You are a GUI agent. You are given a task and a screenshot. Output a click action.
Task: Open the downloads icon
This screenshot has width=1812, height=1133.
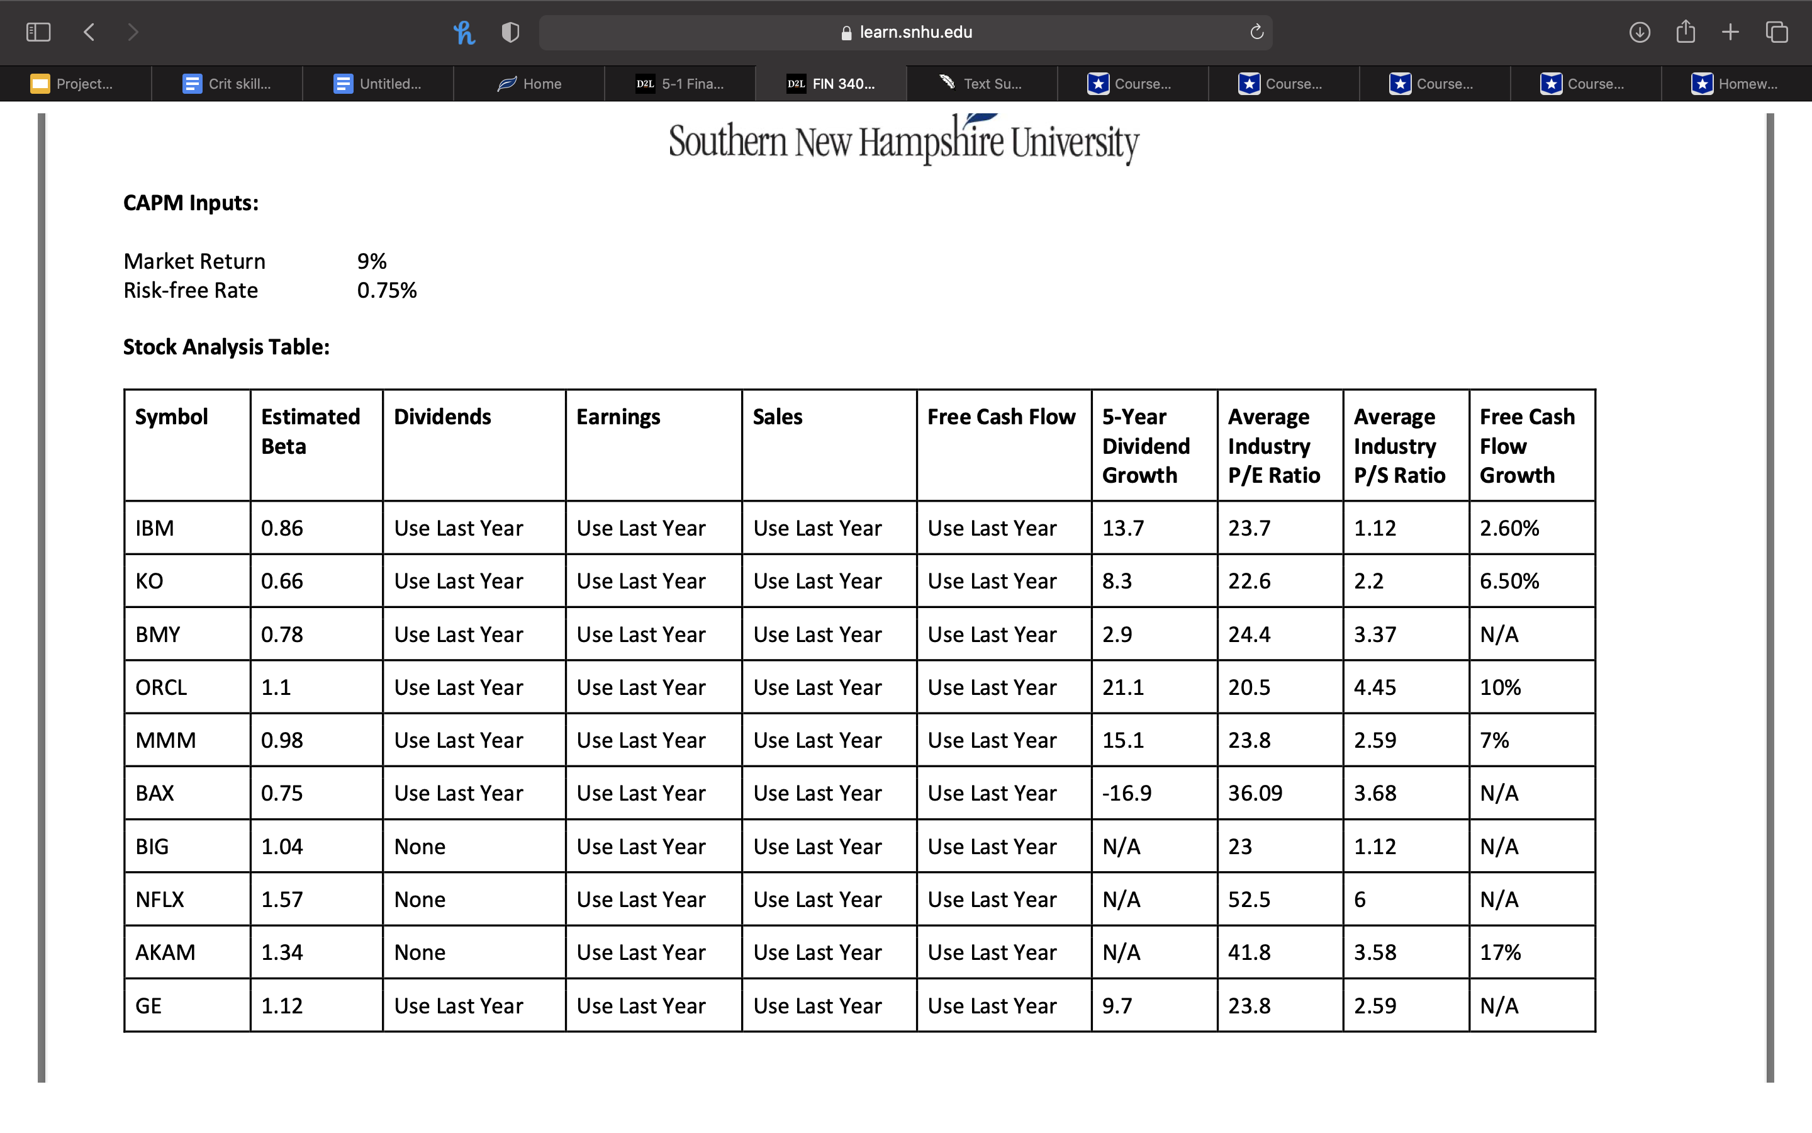1639,32
